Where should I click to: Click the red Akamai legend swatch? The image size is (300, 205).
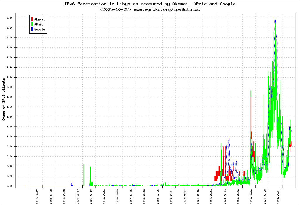[x=32, y=19]
